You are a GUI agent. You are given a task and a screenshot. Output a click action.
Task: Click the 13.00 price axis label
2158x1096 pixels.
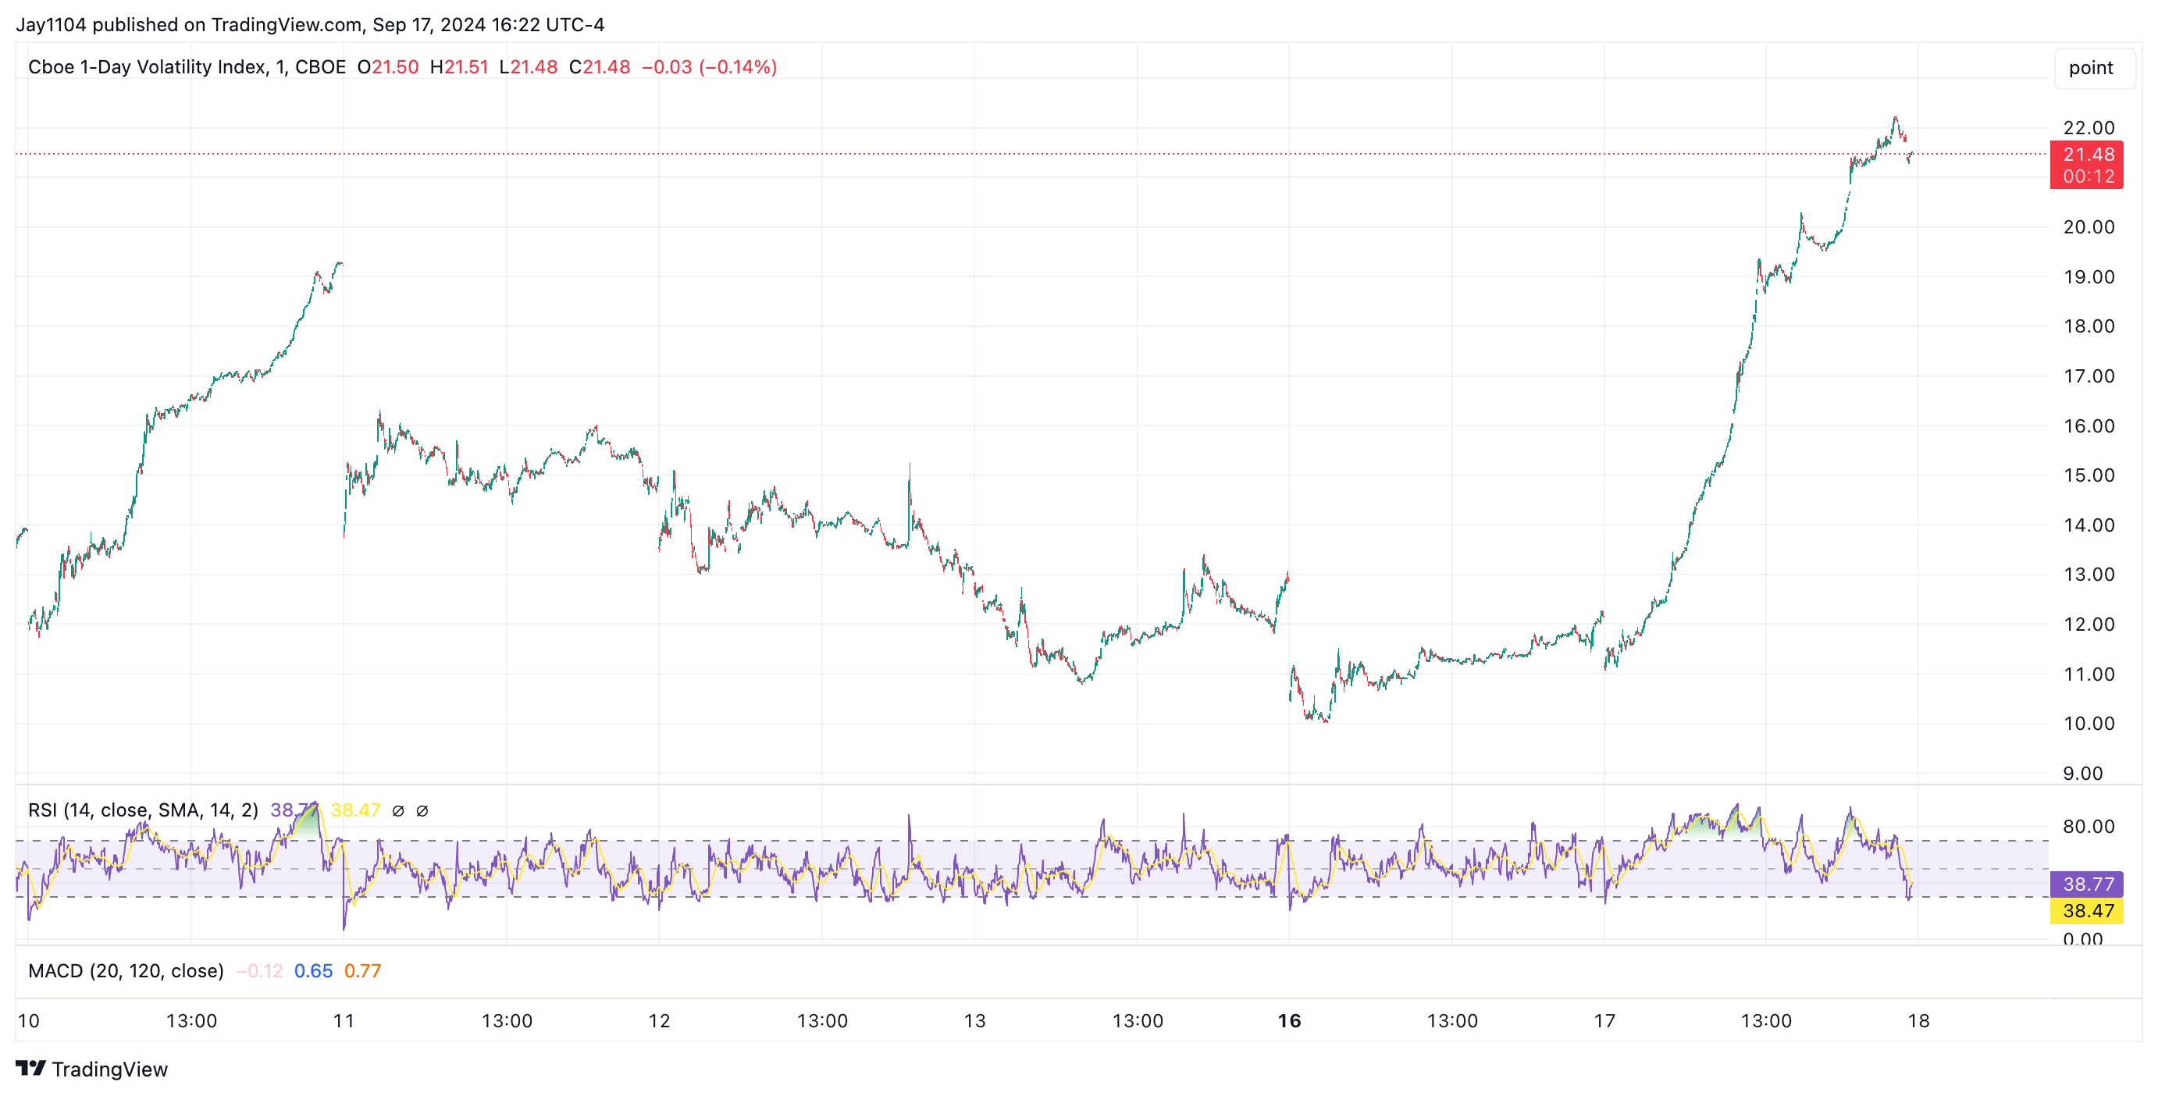pyautogui.click(x=2089, y=575)
